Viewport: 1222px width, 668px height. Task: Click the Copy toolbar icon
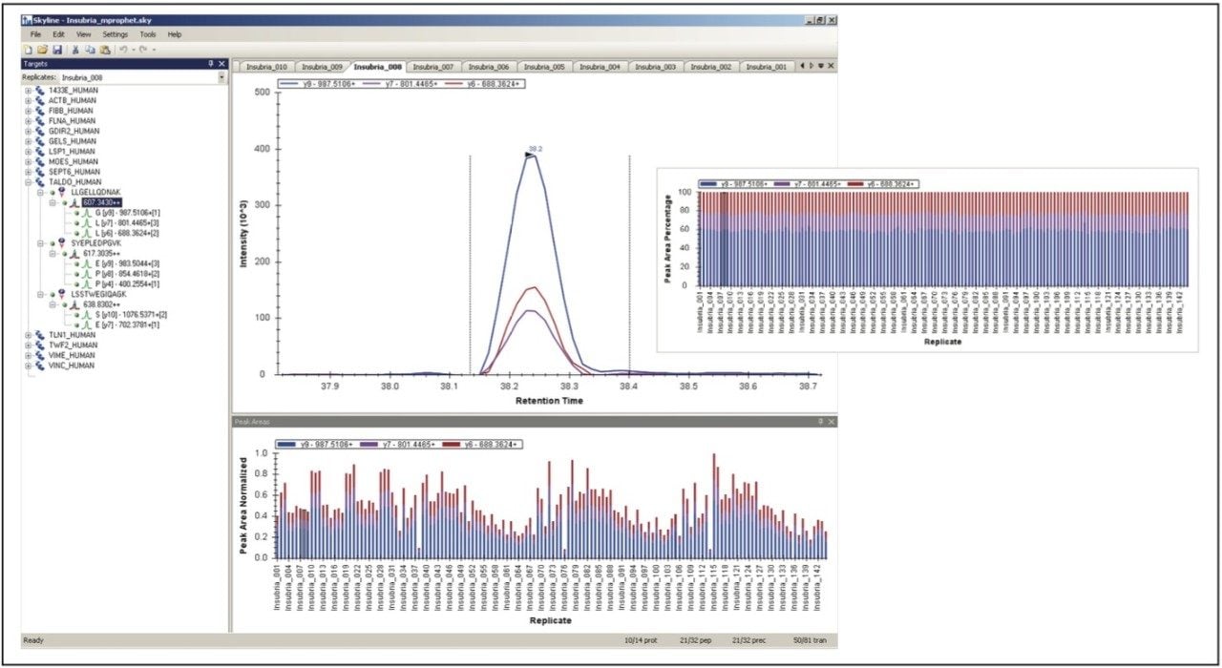point(88,48)
